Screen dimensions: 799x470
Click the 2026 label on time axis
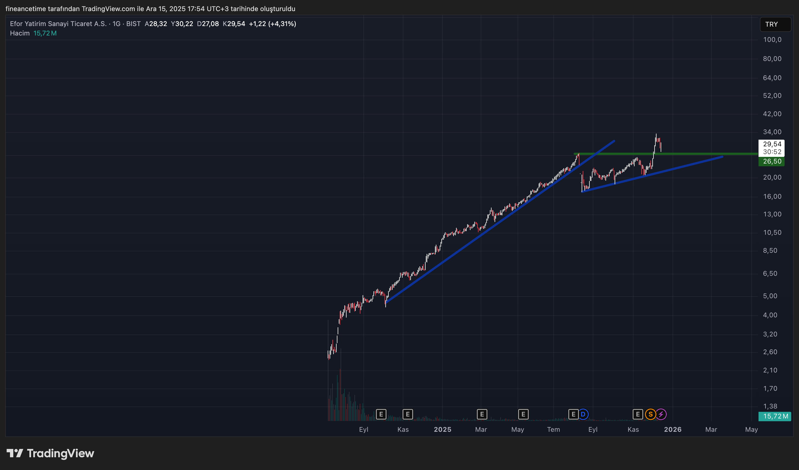pyautogui.click(x=673, y=430)
